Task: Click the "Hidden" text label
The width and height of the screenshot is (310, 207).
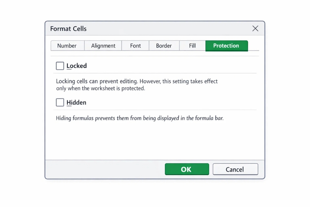Action: coord(76,103)
